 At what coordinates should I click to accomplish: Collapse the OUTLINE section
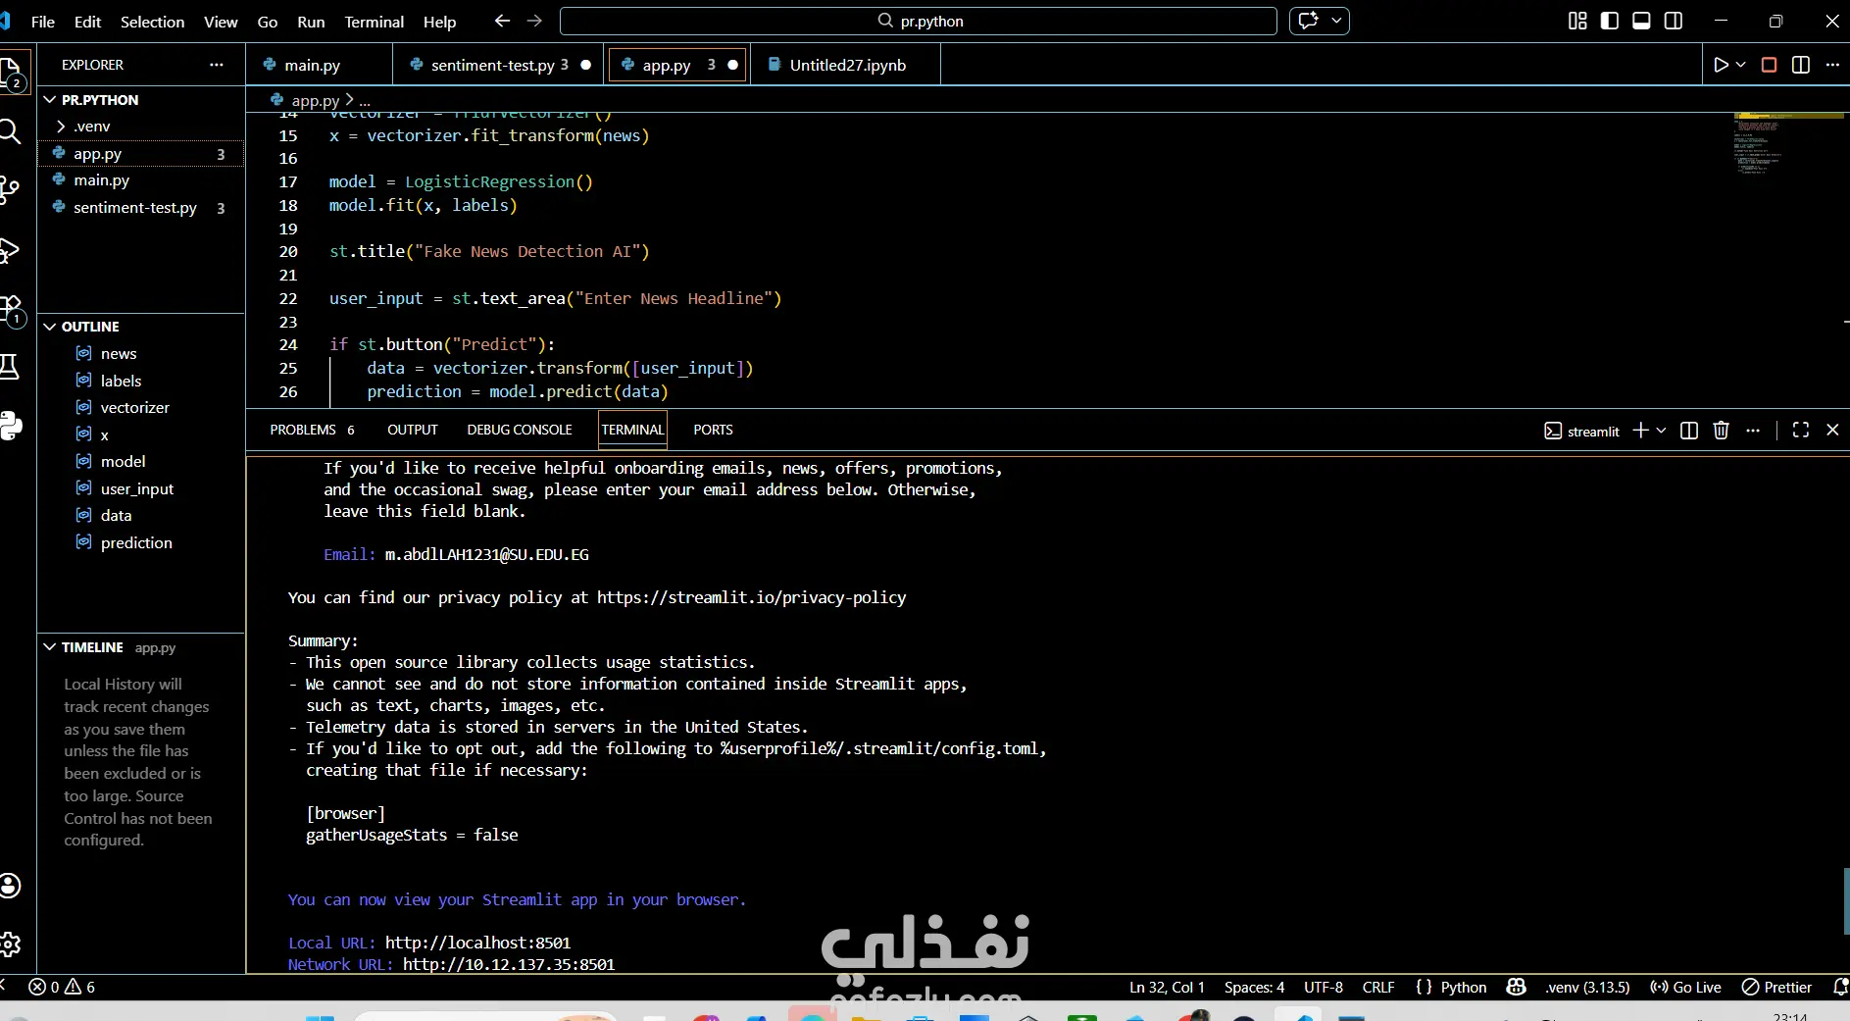(x=50, y=327)
